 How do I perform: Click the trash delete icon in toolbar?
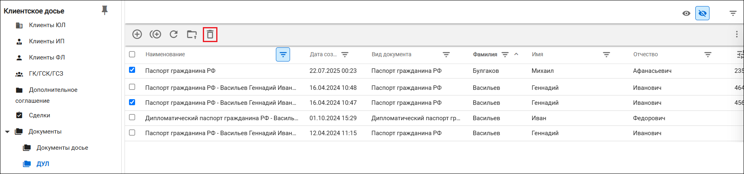click(210, 34)
